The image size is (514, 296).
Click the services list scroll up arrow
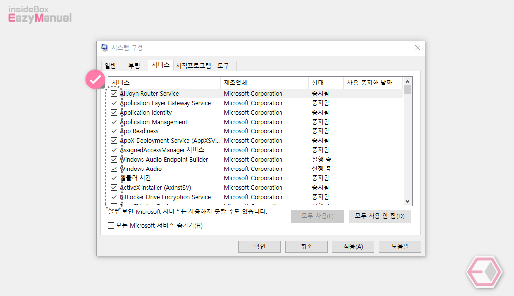[x=407, y=82]
